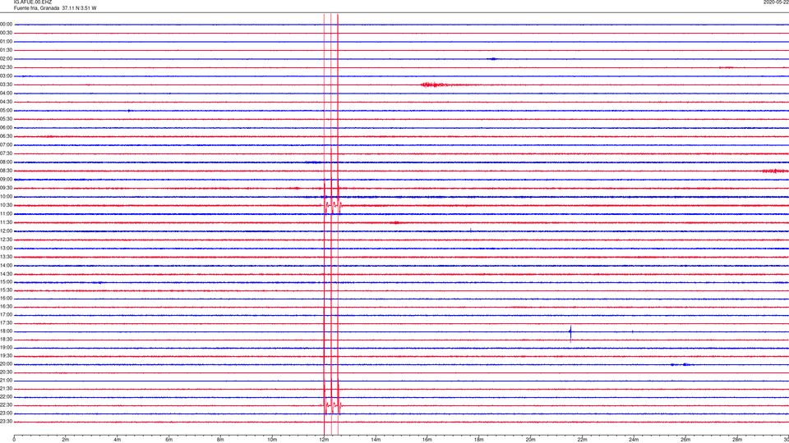Select the 02:00 trace label
Viewport: 789px width, 443px height.
(x=7, y=59)
